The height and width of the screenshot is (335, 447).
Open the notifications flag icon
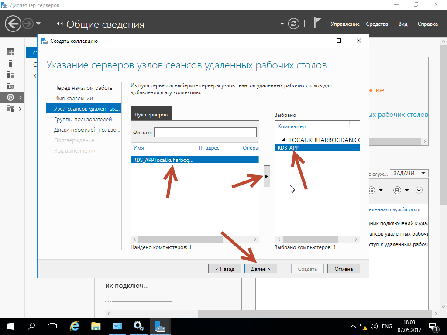[317, 24]
